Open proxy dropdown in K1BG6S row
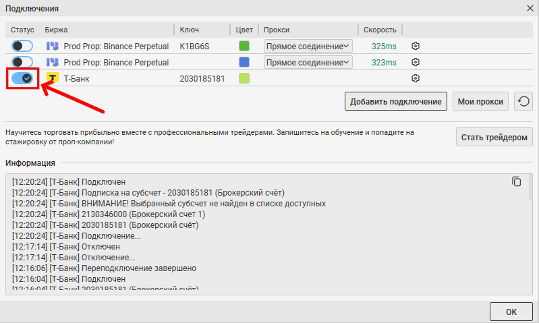The height and width of the screenshot is (323, 539). point(308,46)
